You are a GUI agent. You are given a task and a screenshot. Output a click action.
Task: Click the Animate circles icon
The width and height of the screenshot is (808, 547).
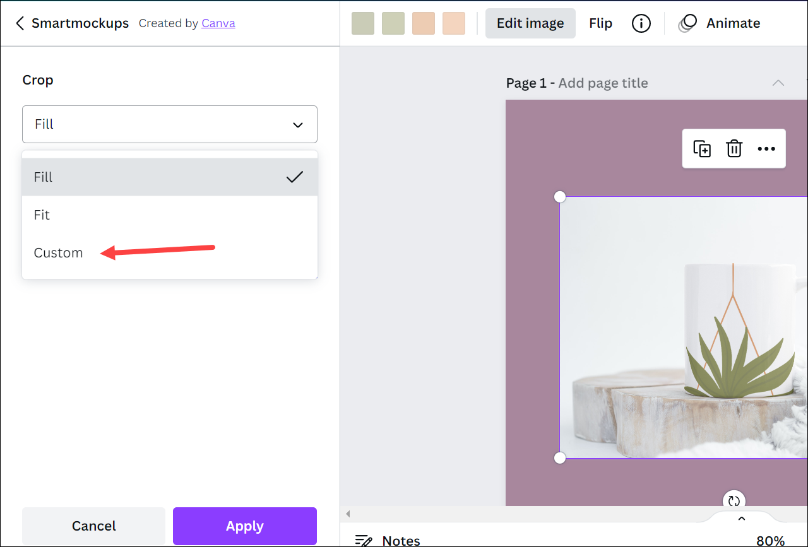(687, 23)
